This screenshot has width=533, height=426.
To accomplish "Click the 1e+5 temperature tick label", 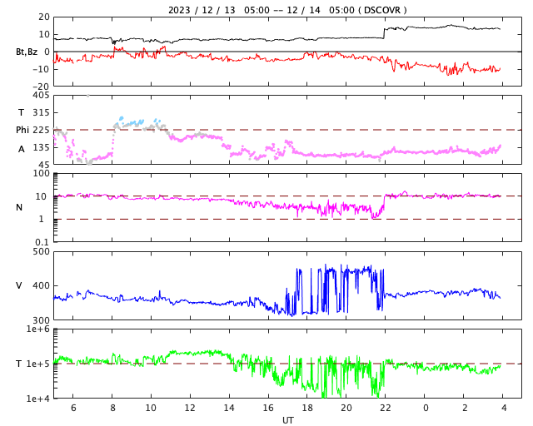I will click(38, 364).
